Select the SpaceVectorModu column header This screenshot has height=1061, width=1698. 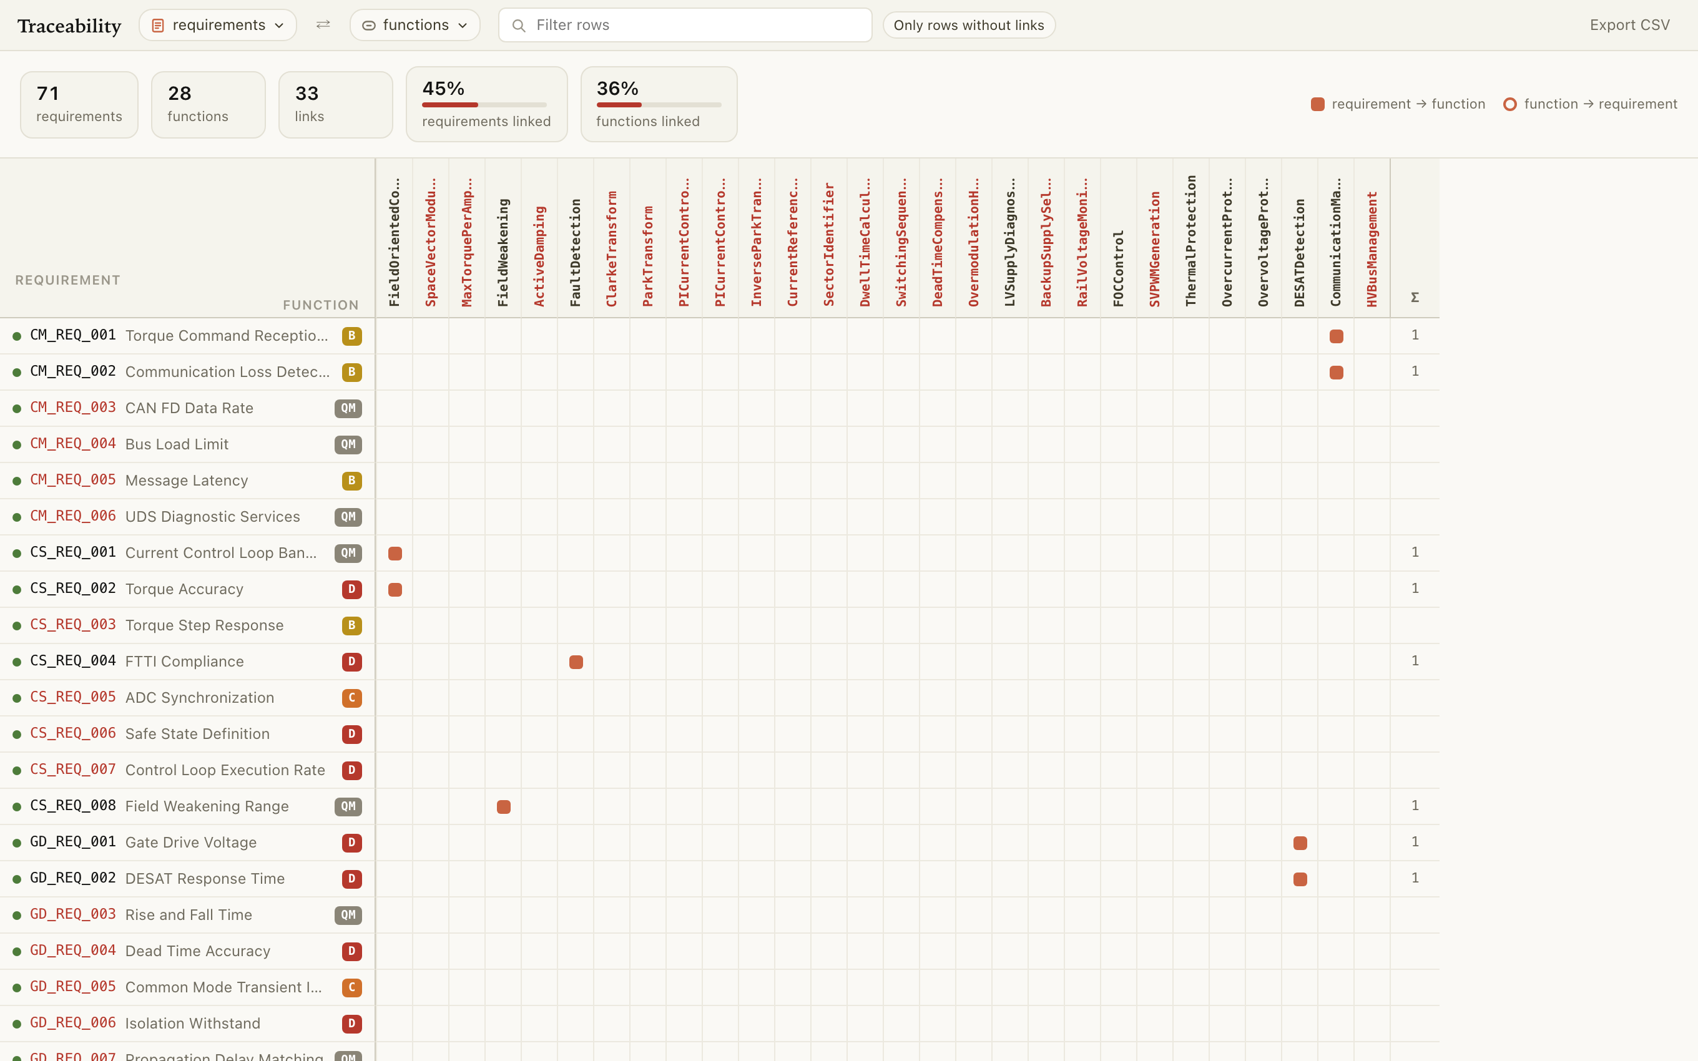coord(431,238)
